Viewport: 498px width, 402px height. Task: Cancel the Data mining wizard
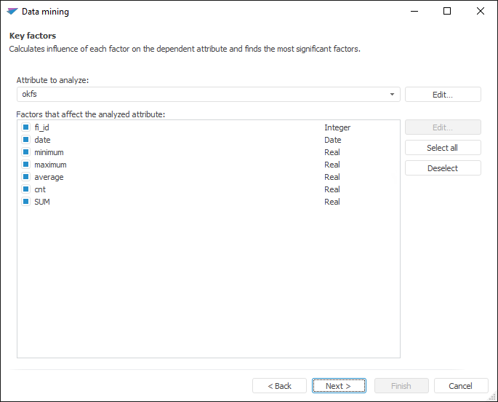click(x=461, y=386)
